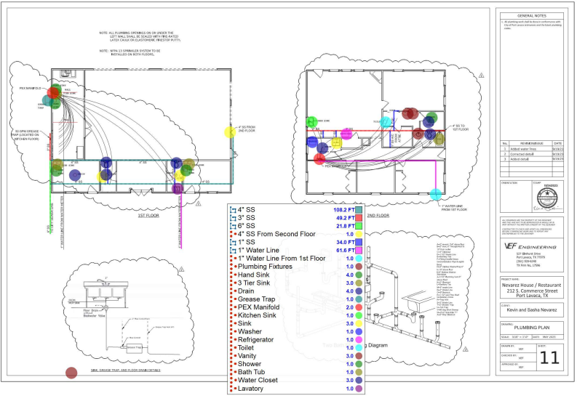577x401 pixels.
Task: Click yellow swatch for 4" SS From Second Floor
Action: pyautogui.click(x=359, y=234)
